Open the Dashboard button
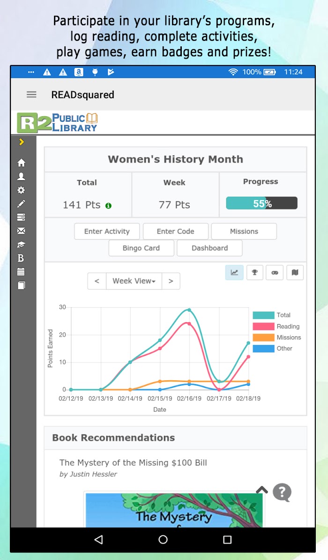Screen dimensions: 328x560 click(210, 248)
